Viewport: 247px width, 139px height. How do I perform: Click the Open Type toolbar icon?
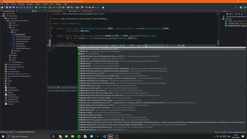tap(68, 7)
